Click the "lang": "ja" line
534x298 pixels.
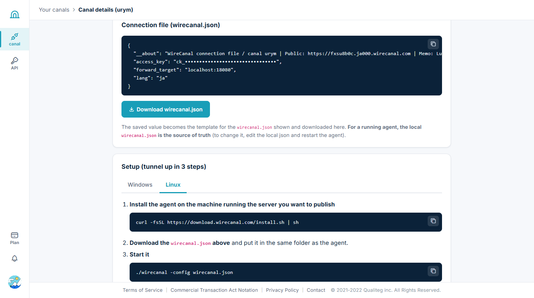point(151,78)
